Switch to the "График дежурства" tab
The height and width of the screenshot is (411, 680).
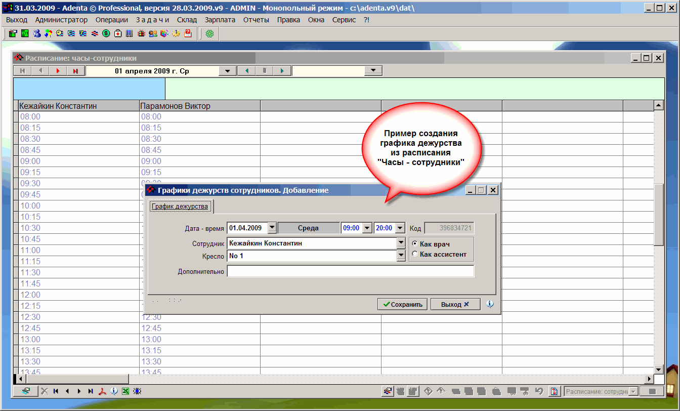180,207
